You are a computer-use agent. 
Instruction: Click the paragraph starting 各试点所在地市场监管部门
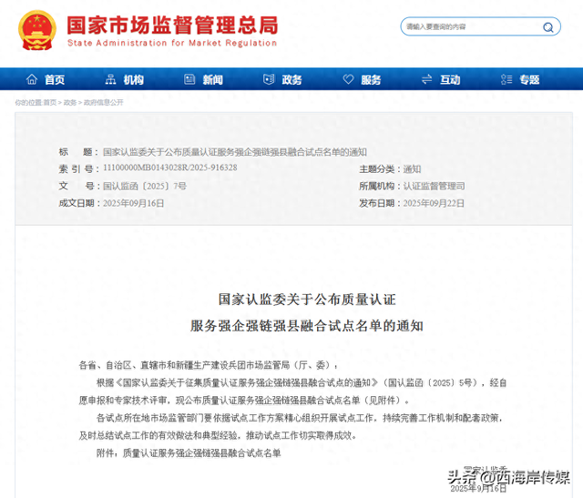click(x=292, y=427)
